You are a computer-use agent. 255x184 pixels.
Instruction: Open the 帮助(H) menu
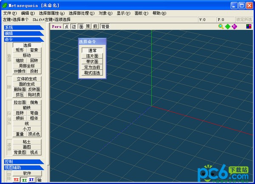coord(159,13)
